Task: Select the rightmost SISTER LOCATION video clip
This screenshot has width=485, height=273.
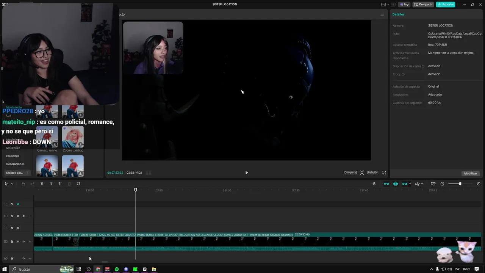Action: (309, 242)
